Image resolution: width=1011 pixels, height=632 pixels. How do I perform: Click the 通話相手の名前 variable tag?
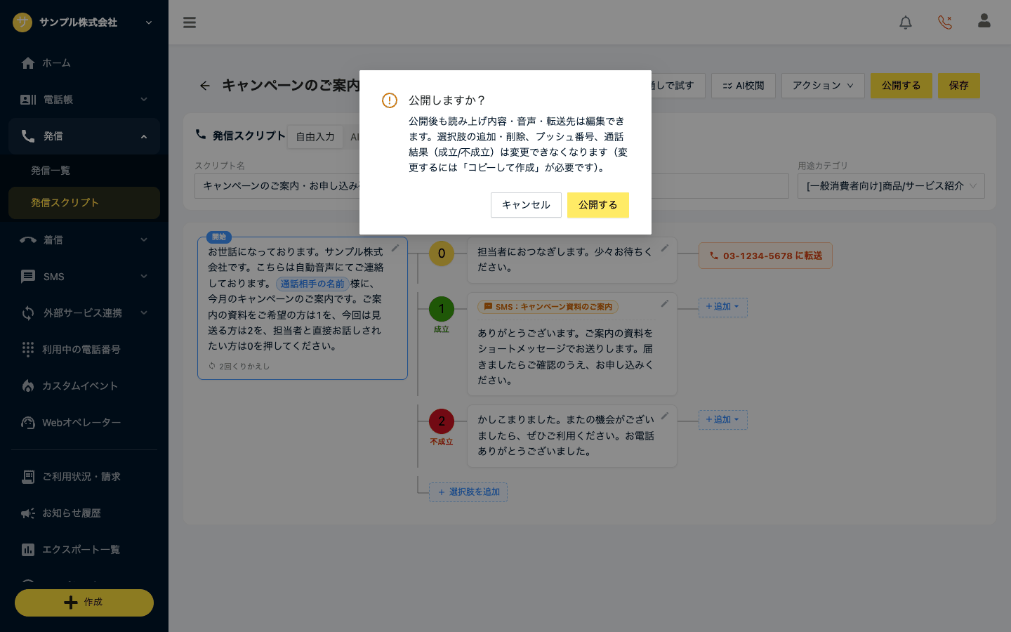312,284
